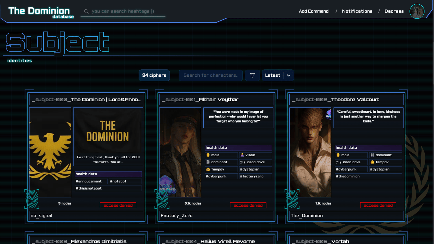This screenshot has height=244, width=434.
Task: Click the "5.1k nodes" count
Action: pos(193,203)
